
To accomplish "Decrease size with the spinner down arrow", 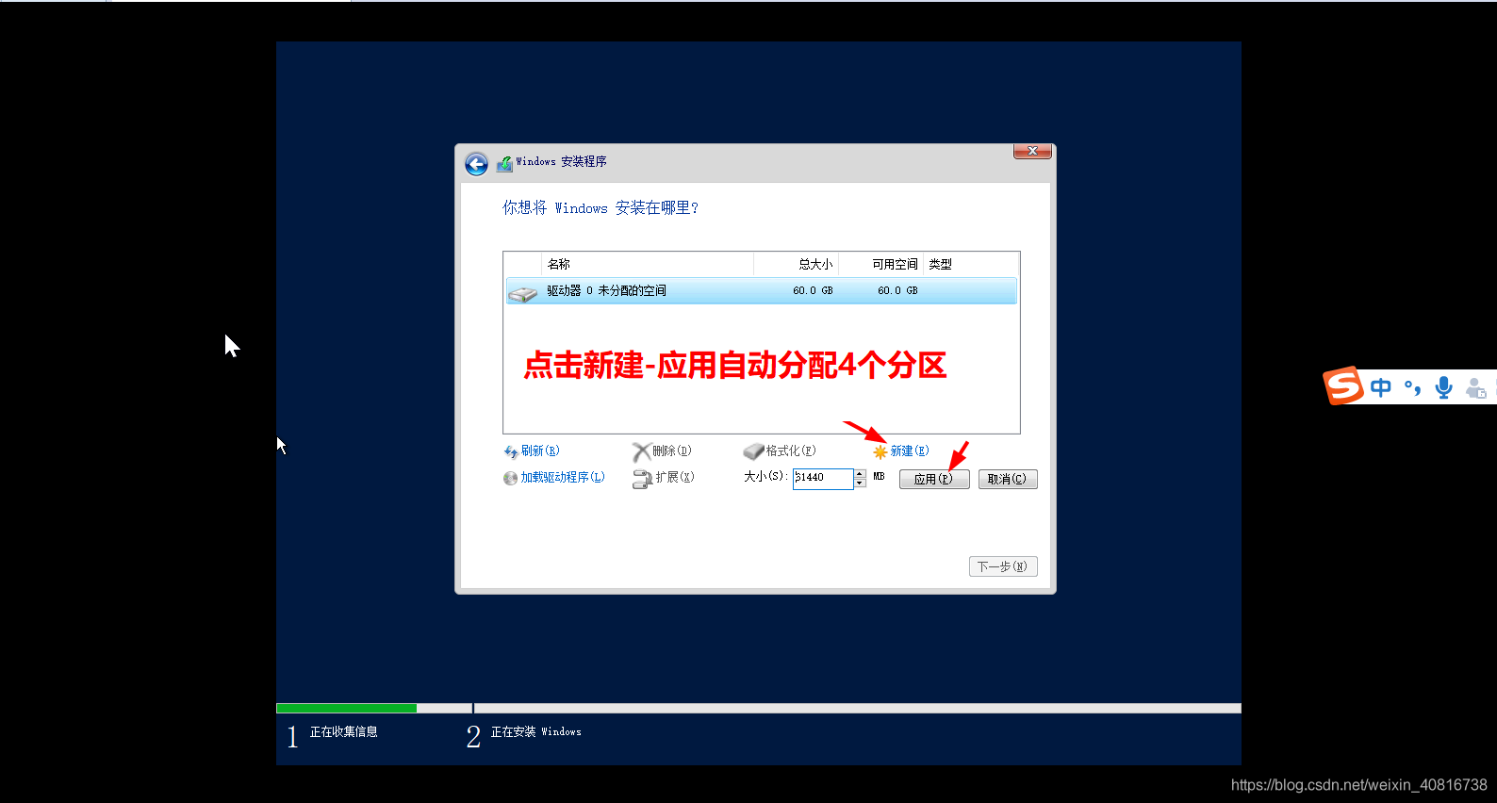I will 860,483.
